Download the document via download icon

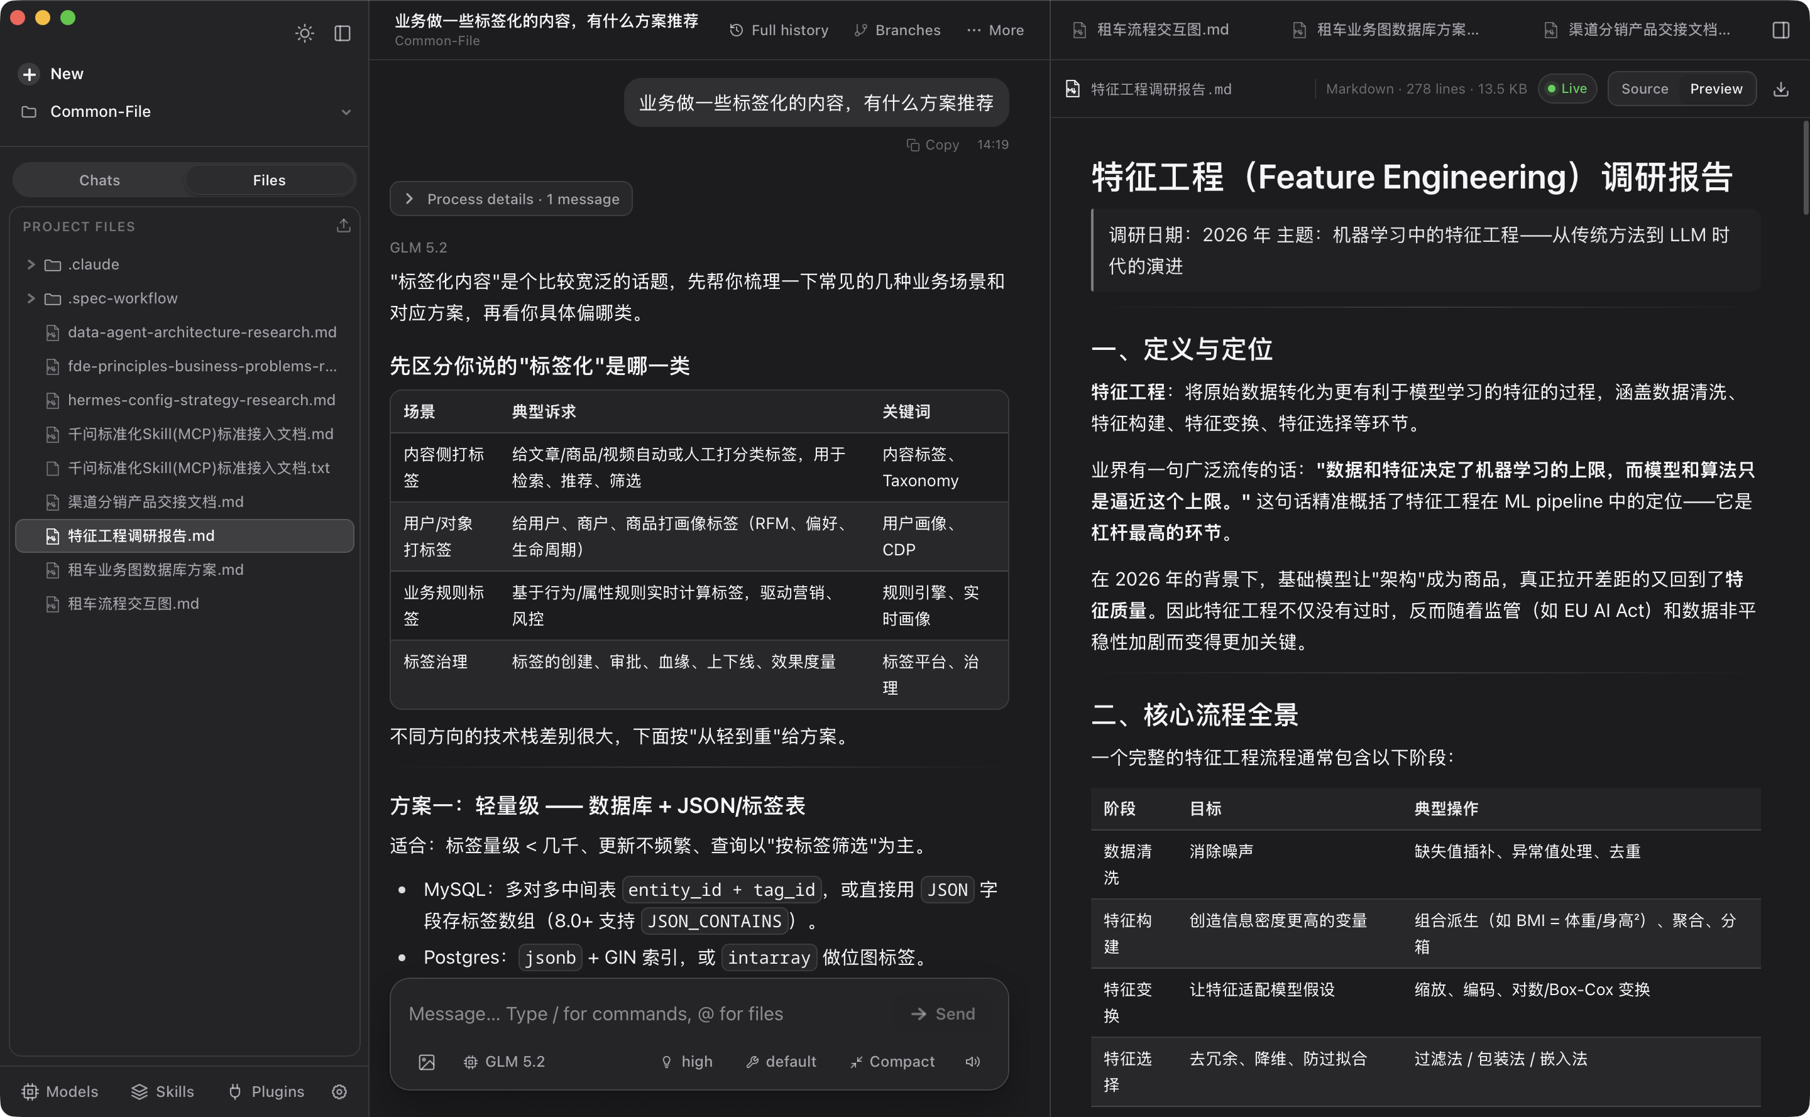click(x=1781, y=89)
